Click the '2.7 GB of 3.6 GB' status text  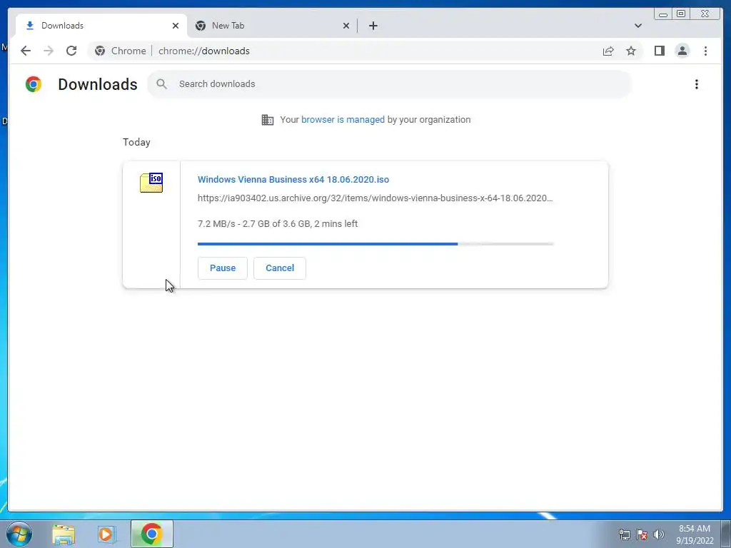[276, 223]
